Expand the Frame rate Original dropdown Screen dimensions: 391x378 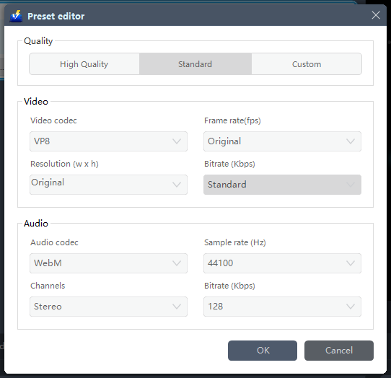click(x=282, y=141)
